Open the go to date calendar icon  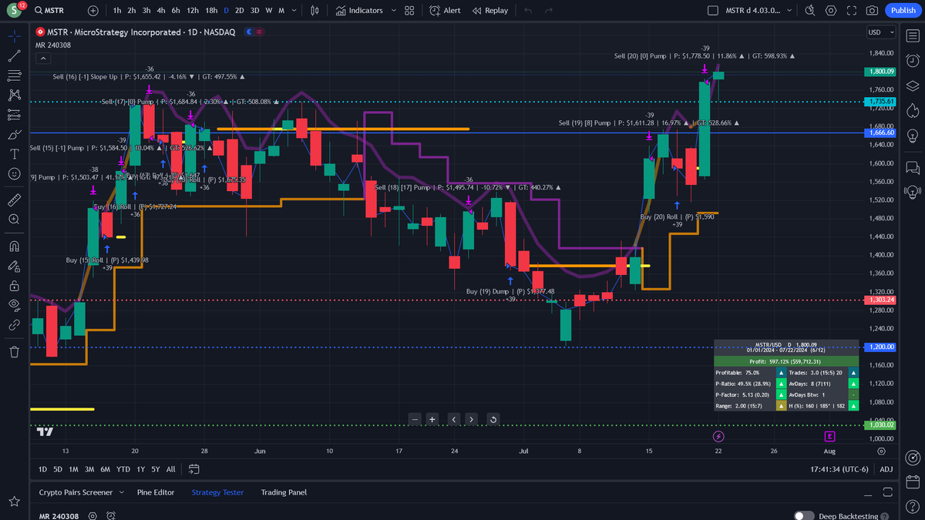click(193, 469)
